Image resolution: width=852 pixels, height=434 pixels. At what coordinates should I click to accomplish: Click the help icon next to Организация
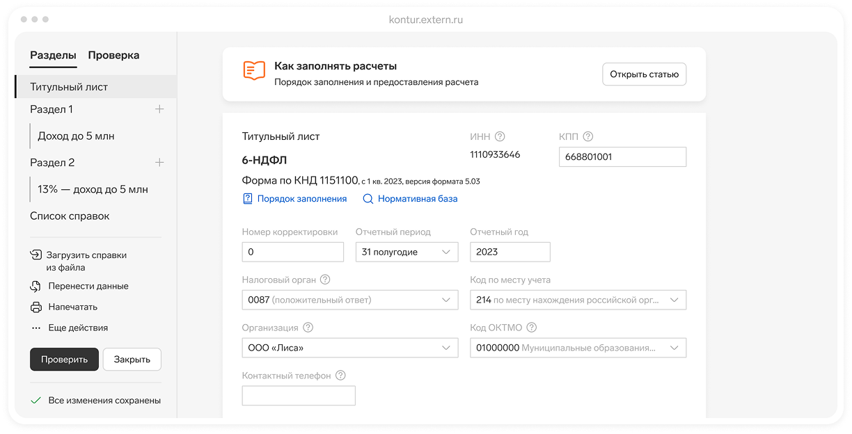308,328
